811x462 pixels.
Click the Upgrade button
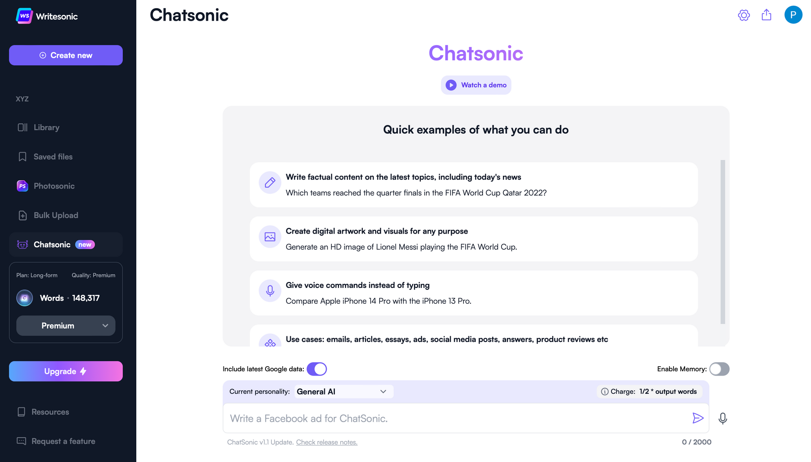point(66,371)
